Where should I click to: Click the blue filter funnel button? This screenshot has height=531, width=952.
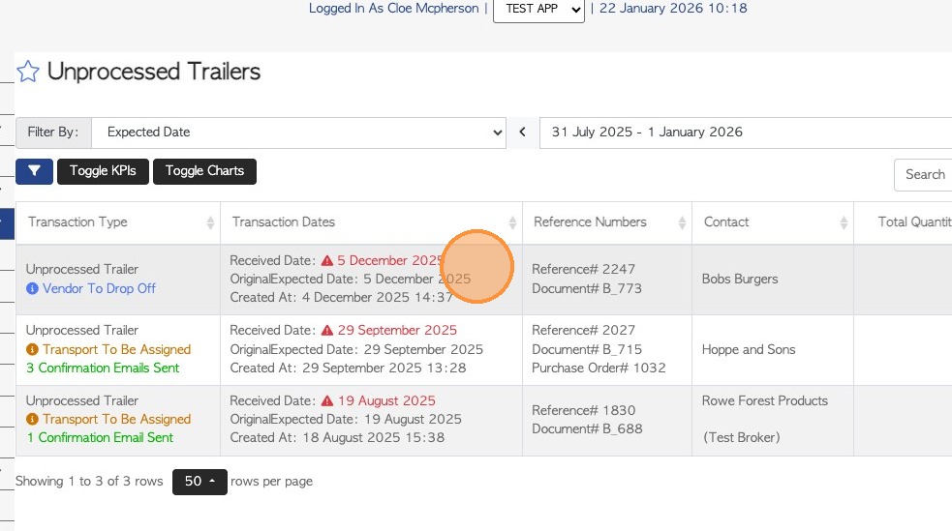(x=34, y=171)
